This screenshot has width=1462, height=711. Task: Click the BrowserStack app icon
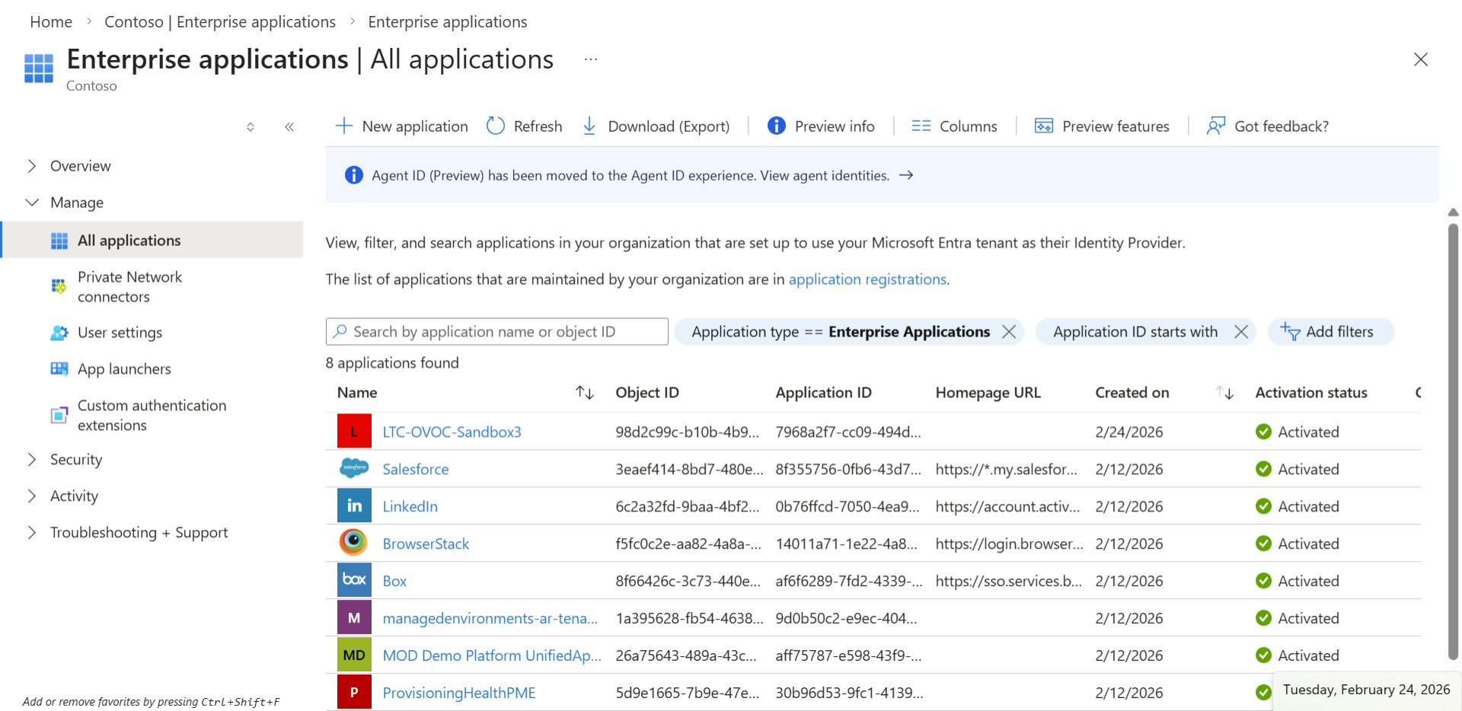coord(354,543)
